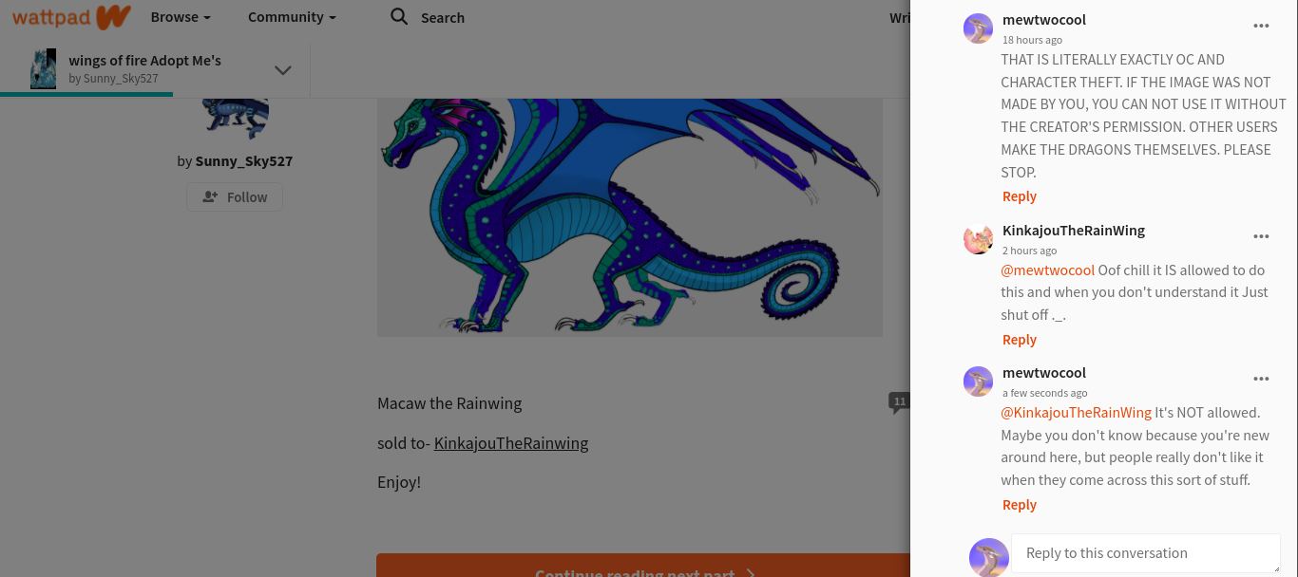Expand the Browse dropdown menu
Image resolution: width=1298 pixels, height=577 pixels.
click(181, 17)
